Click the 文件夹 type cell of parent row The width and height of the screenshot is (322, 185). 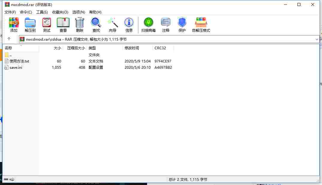click(94, 55)
